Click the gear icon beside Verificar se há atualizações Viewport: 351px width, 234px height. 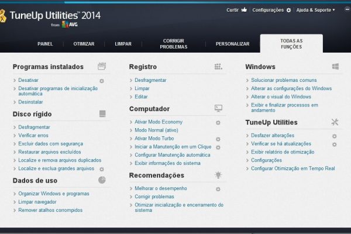tap(335, 144)
